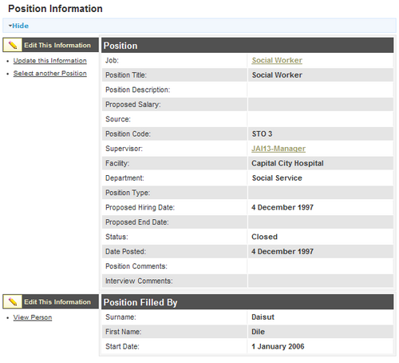Click the 1 January 2006 start date
The height and width of the screenshot is (363, 399).
pos(278,346)
